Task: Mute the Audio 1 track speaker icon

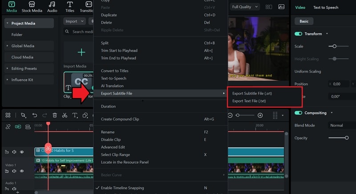Action: click(14, 189)
